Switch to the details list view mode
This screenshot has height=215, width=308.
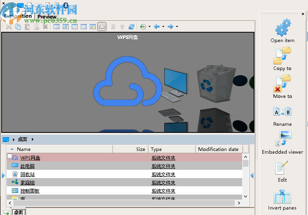click(66, 27)
